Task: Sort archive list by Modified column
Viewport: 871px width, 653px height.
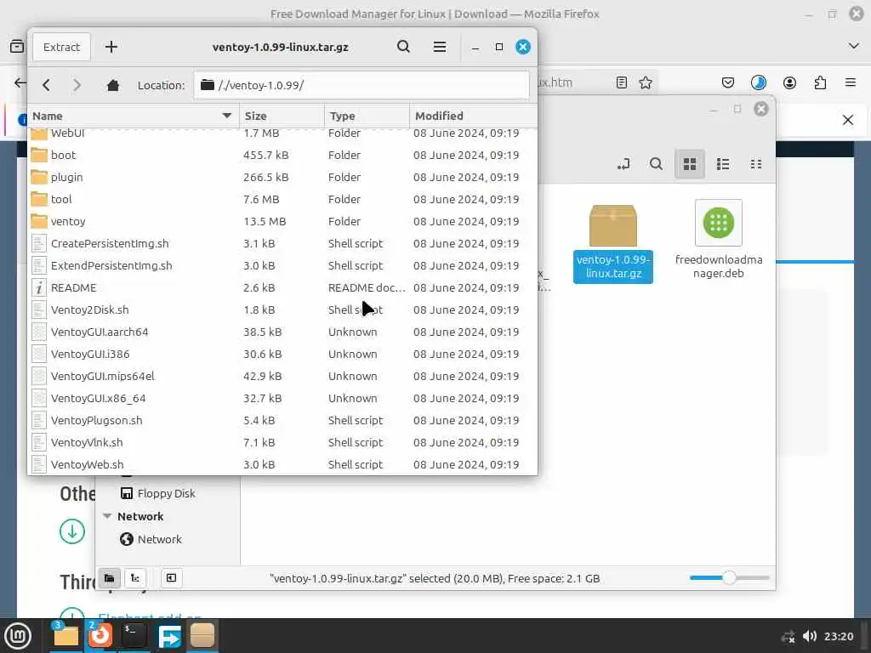Action: (x=473, y=116)
